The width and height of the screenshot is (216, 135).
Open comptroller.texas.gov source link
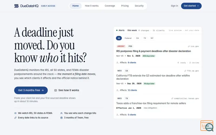tap(185, 99)
